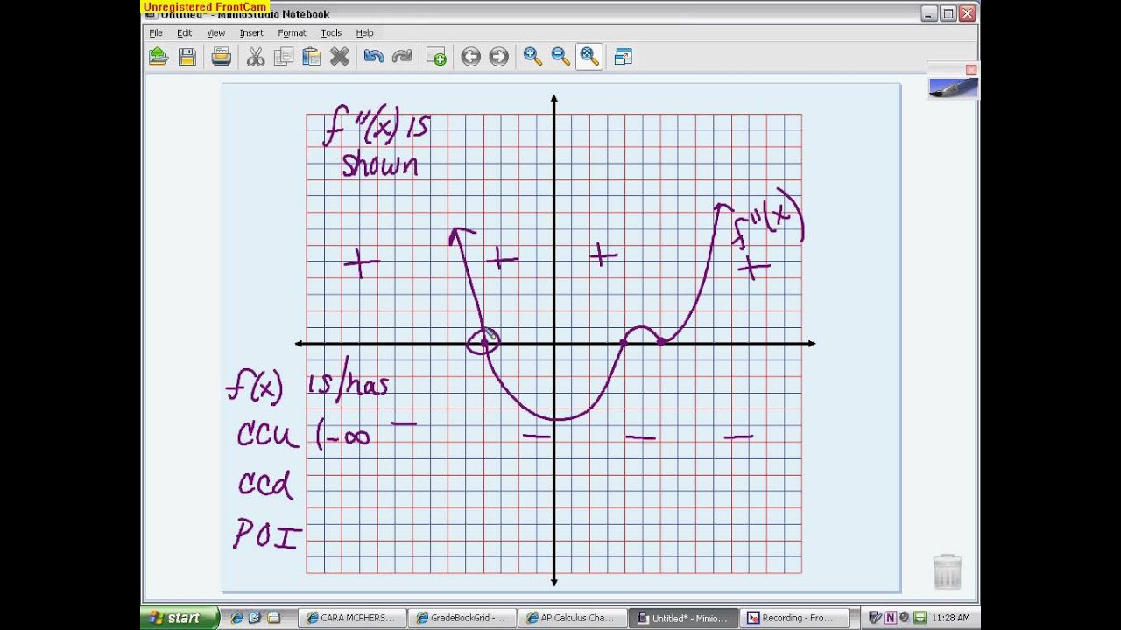Open the Edit menu
This screenshot has height=630, width=1121.
click(x=184, y=33)
